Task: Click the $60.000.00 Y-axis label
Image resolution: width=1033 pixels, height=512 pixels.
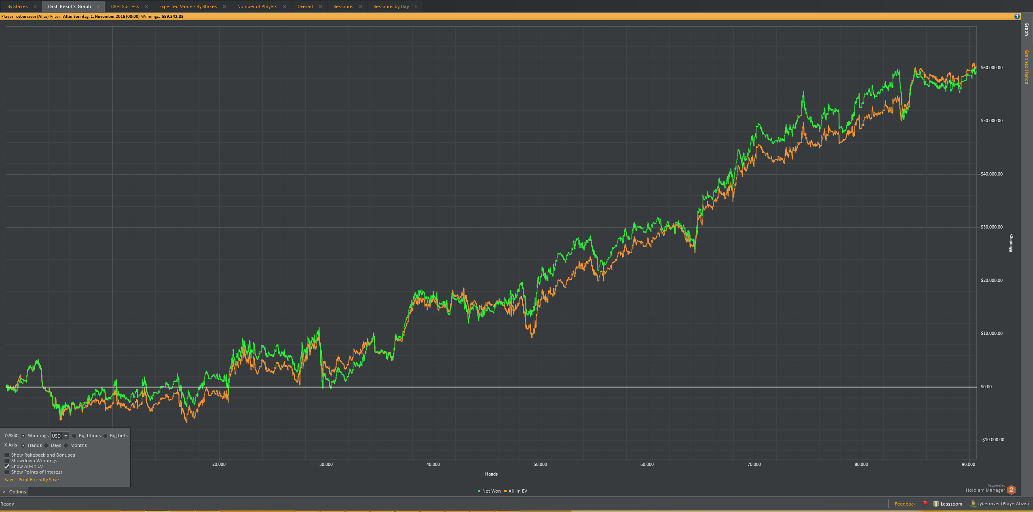Action: pos(992,68)
